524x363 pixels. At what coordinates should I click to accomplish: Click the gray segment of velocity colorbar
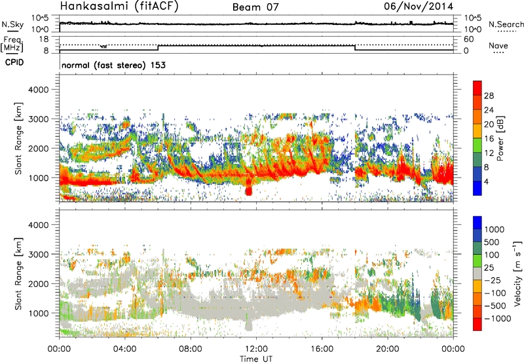click(x=477, y=273)
